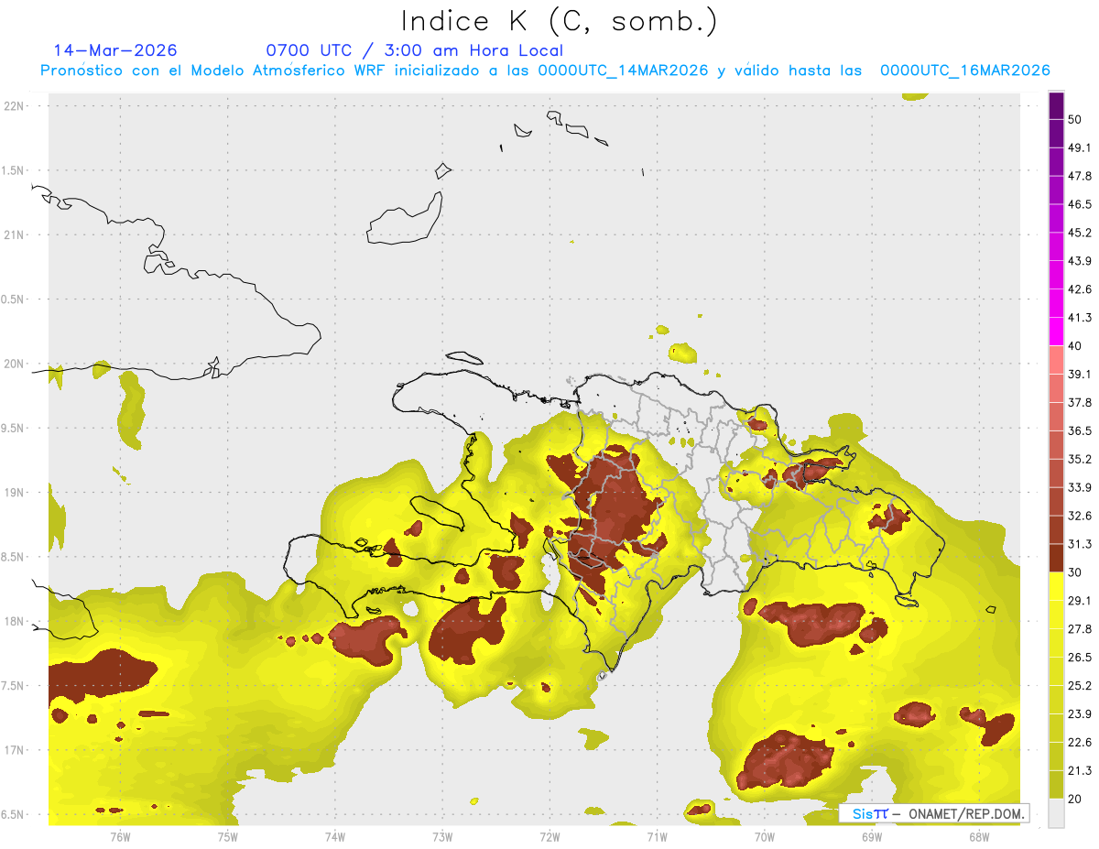Click the colorbar value 26.5

1081,657
